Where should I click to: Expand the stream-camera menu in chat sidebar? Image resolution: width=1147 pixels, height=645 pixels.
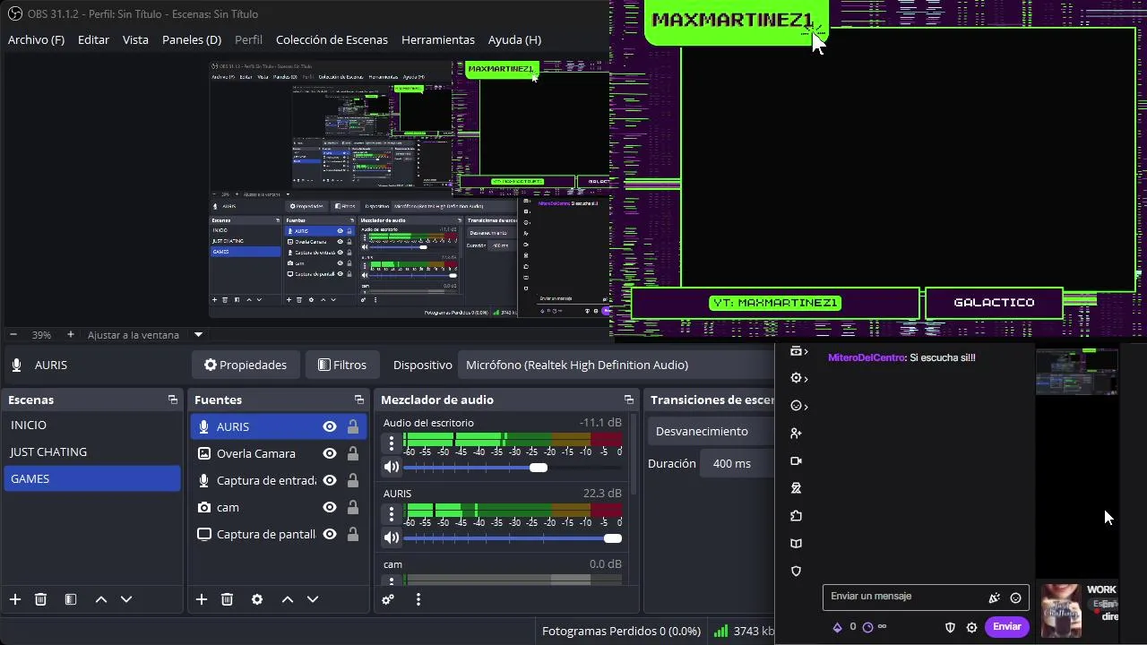[798, 351]
